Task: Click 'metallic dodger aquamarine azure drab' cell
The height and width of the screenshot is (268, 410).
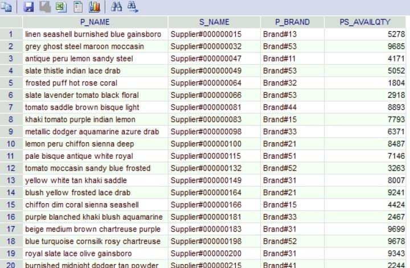Action: (95, 131)
